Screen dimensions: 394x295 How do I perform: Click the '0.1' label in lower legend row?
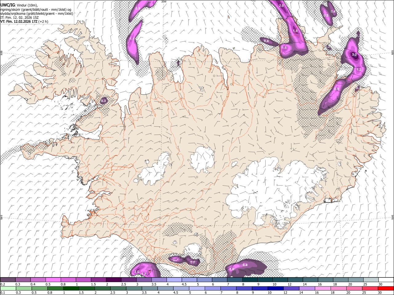[x=3, y=293]
